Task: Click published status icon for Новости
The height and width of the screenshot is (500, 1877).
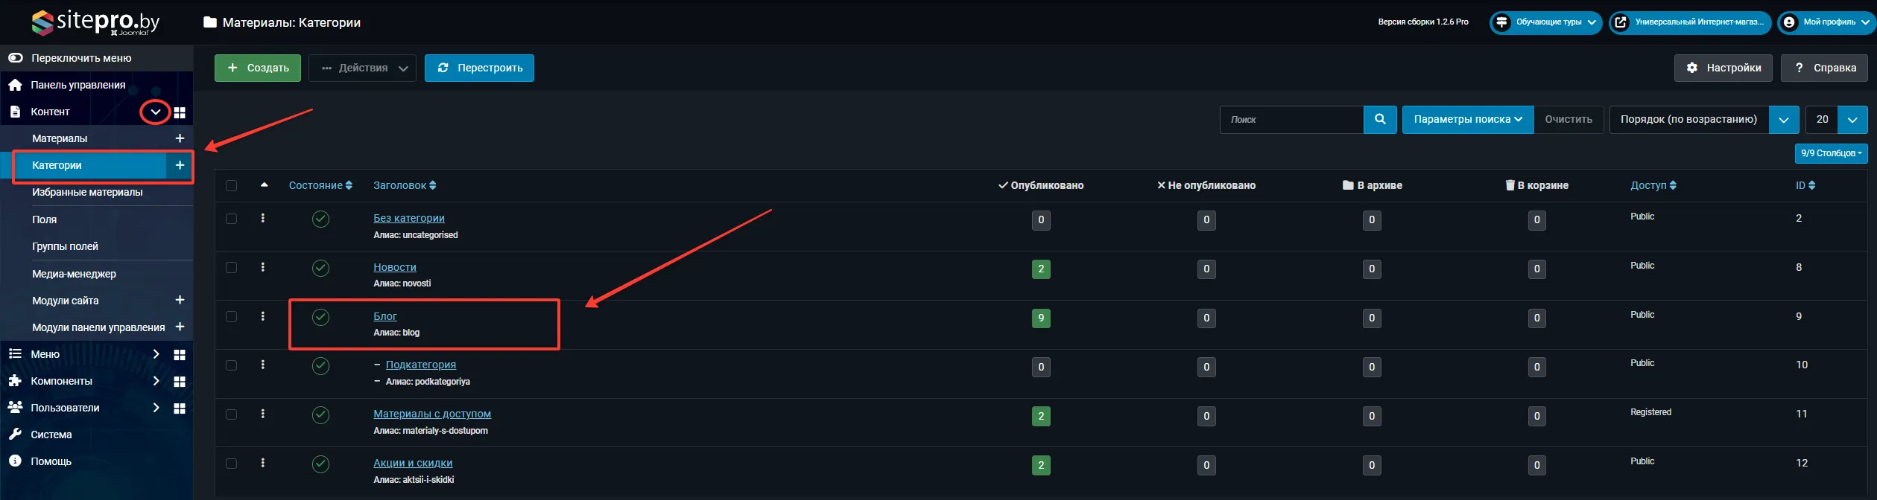Action: point(320,268)
